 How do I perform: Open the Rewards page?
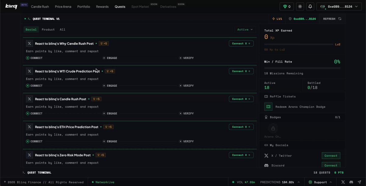coord(102,6)
